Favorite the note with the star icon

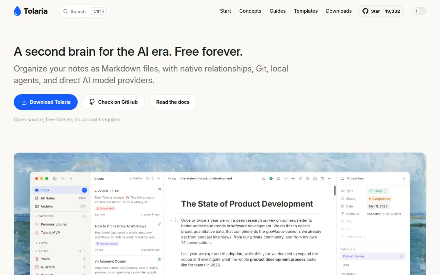point(264,178)
